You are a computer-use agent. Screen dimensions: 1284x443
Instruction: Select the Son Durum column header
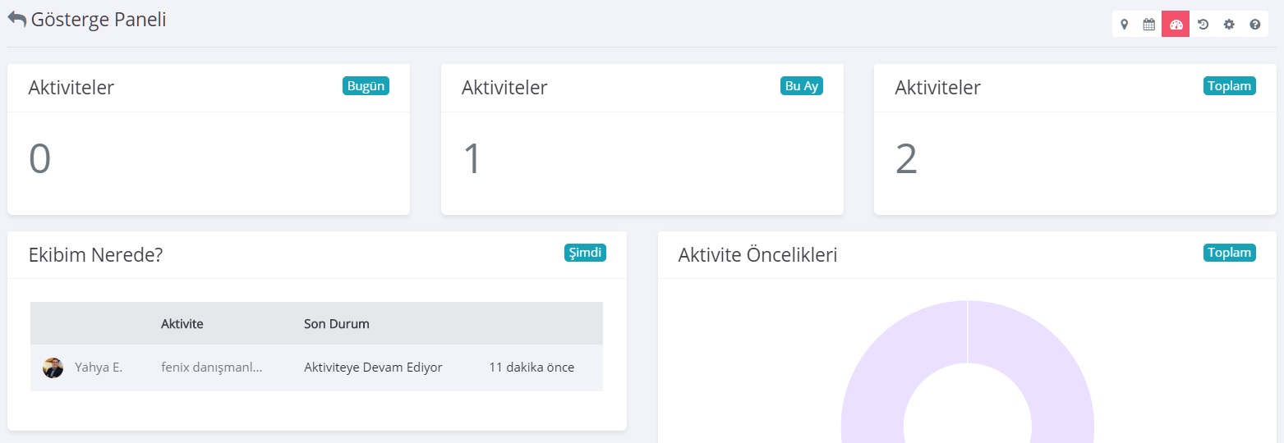[336, 324]
